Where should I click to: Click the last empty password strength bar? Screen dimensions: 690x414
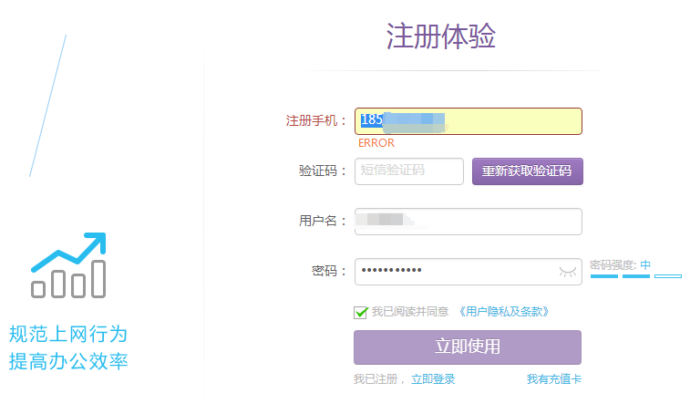668,276
